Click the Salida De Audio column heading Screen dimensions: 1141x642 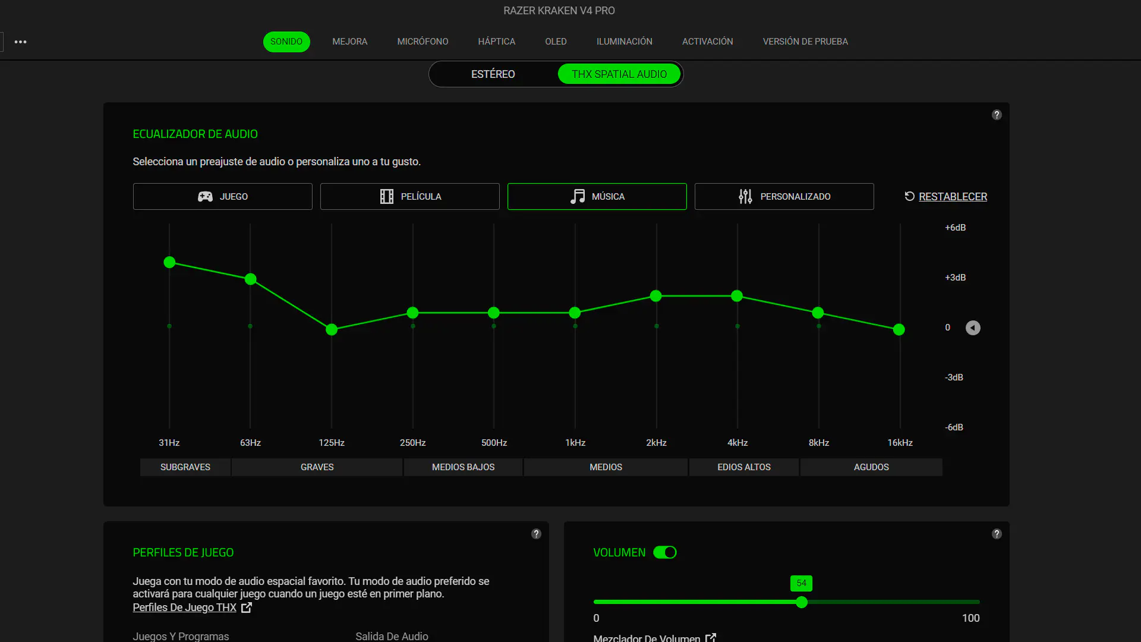click(392, 636)
